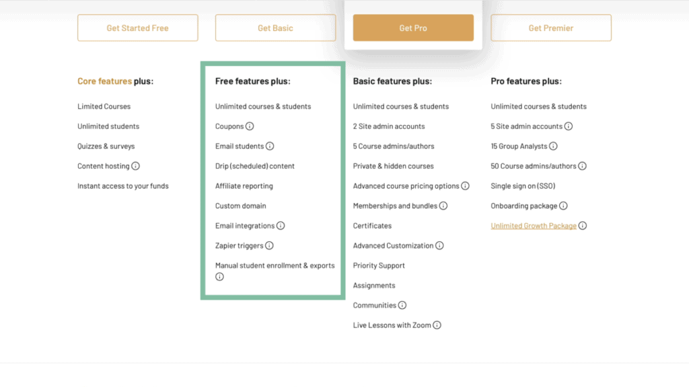Click info icon next to Memberships and bundles
Image resolution: width=689 pixels, height=387 pixels.
(443, 206)
